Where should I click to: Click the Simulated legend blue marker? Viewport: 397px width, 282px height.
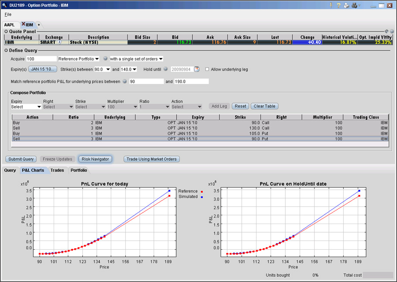click(x=202, y=197)
